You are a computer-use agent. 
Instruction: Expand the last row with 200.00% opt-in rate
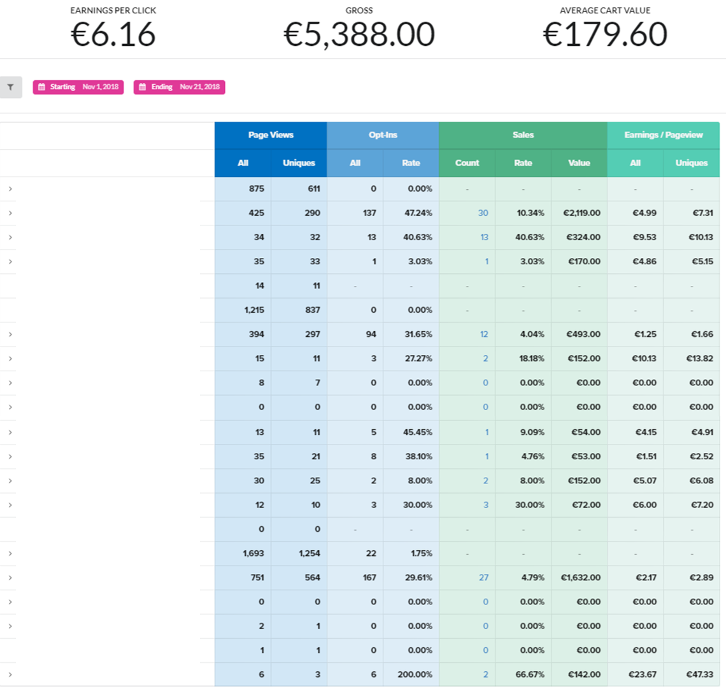click(x=10, y=675)
